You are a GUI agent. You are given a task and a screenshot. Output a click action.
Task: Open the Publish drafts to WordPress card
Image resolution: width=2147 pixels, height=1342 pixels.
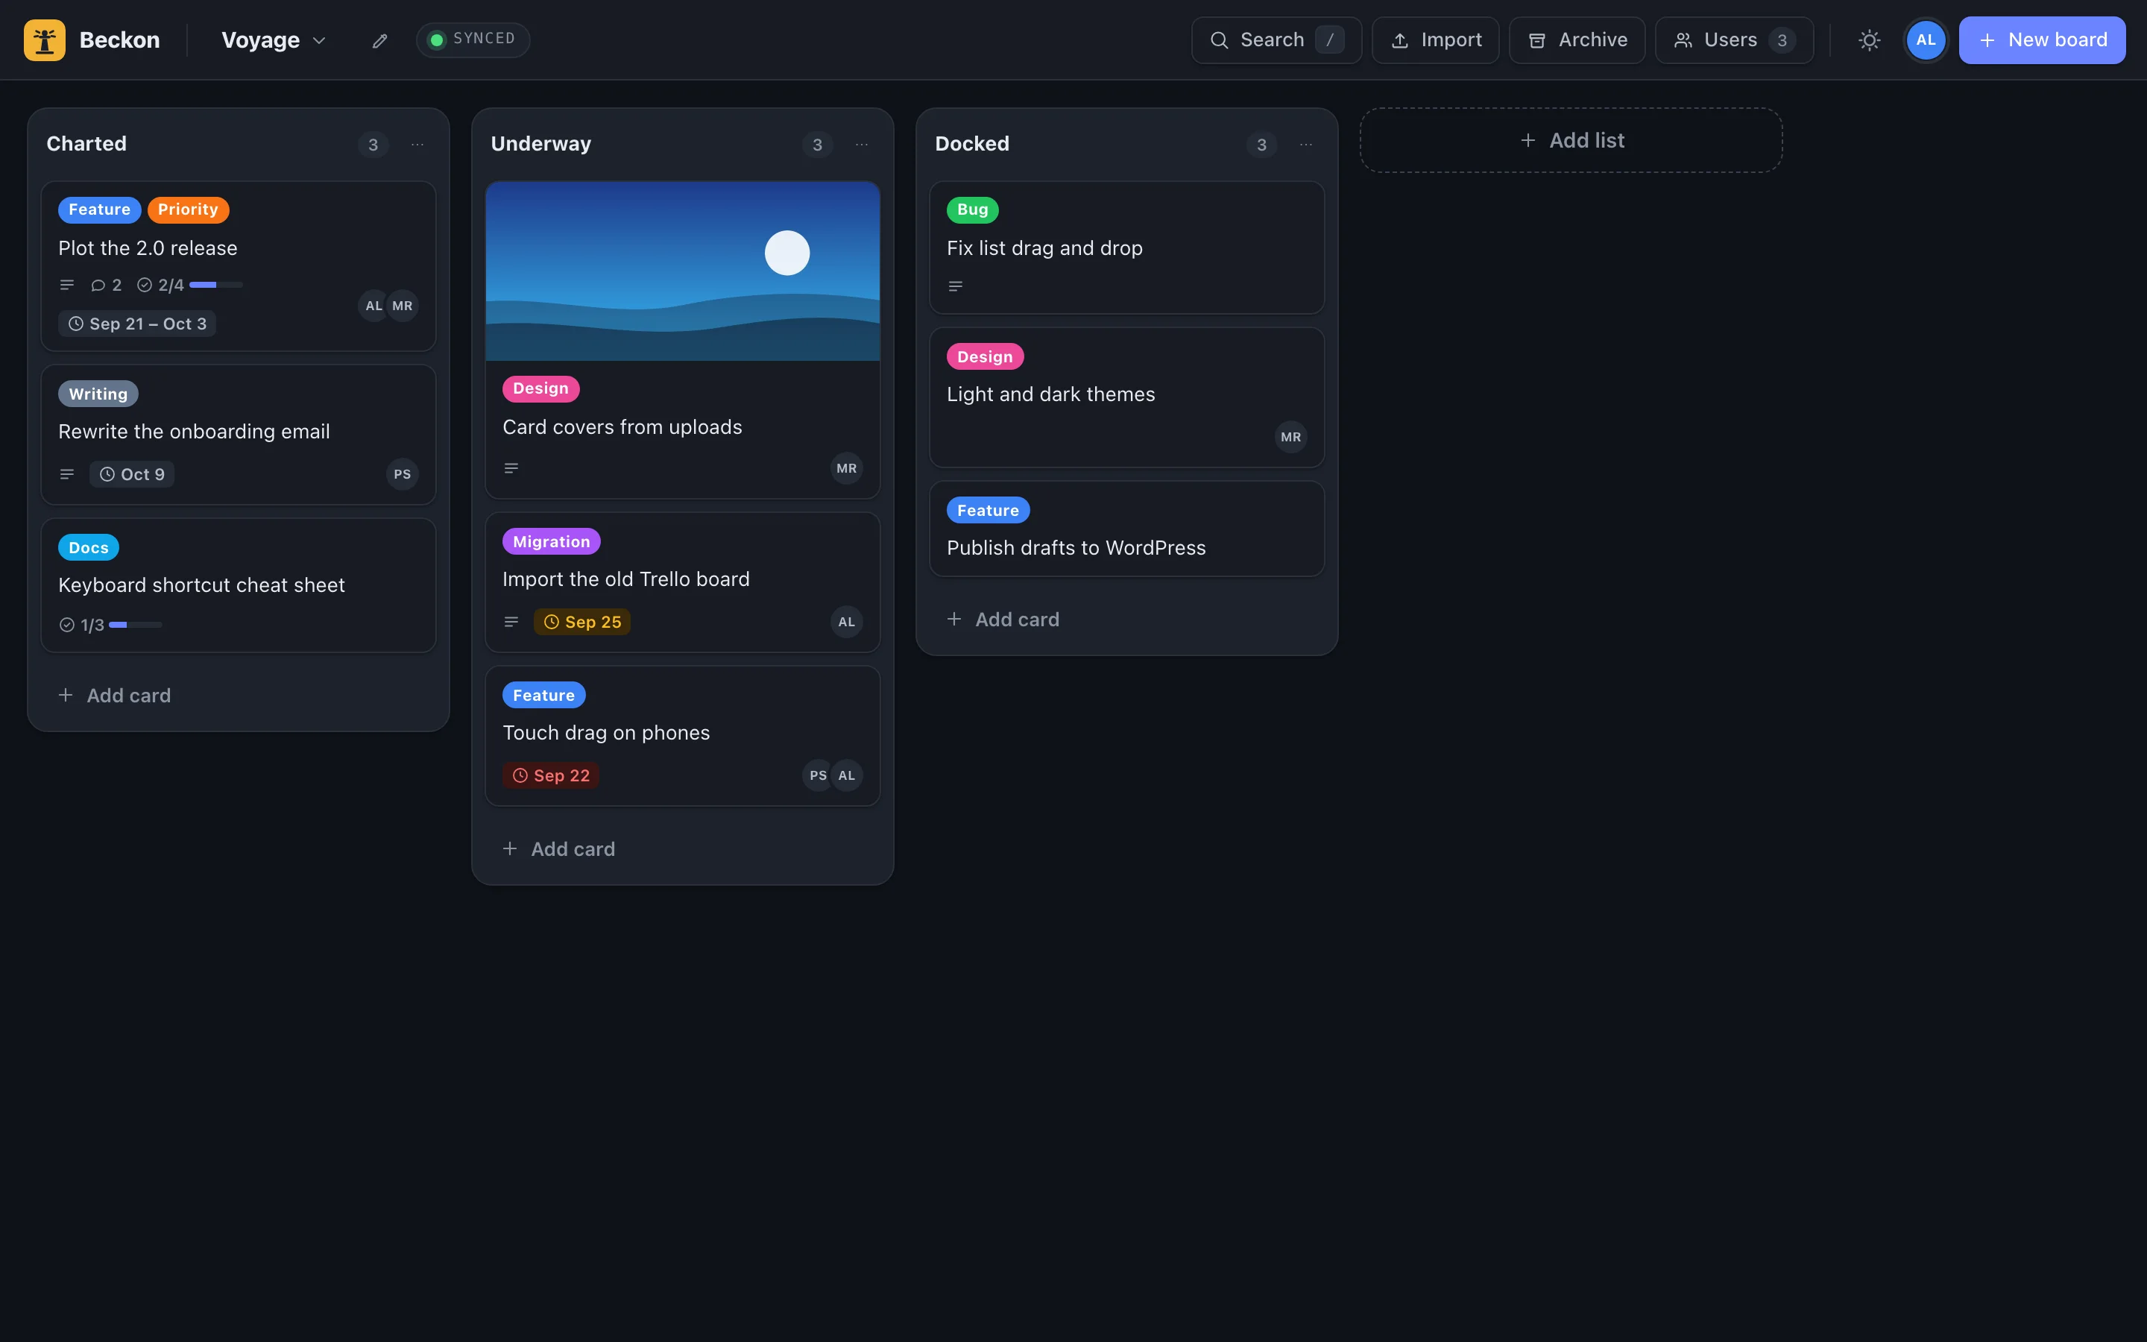click(x=1126, y=529)
